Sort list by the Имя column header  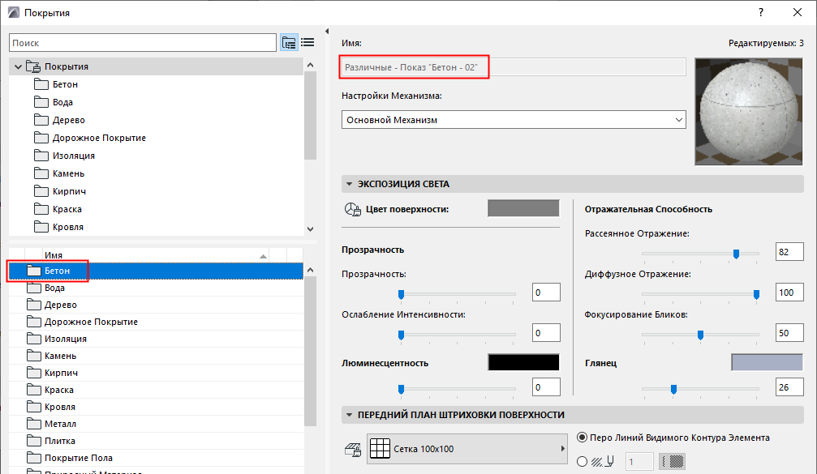pos(156,255)
